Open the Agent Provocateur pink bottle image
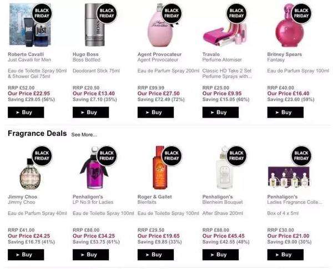The width and height of the screenshot is (333, 269). pyautogui.click(x=160, y=26)
